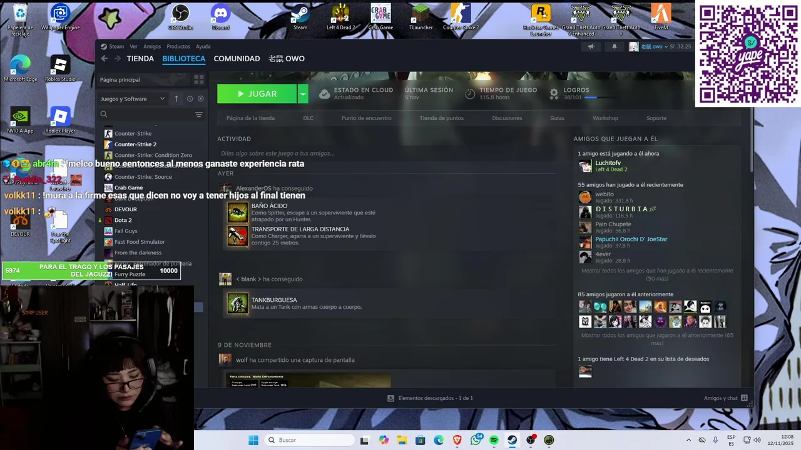Open the notifications bell icon
Screen dimensions: 801x450
(614, 46)
